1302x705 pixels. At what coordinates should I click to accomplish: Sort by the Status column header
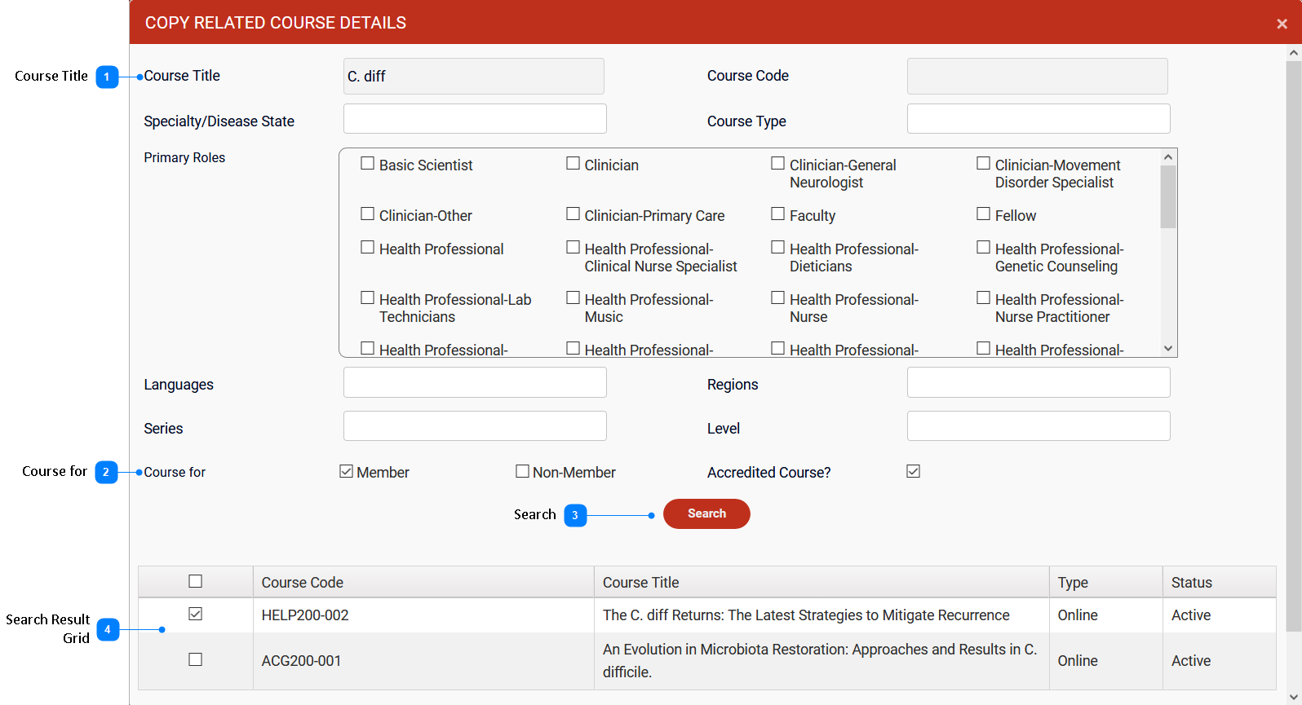(x=1220, y=582)
